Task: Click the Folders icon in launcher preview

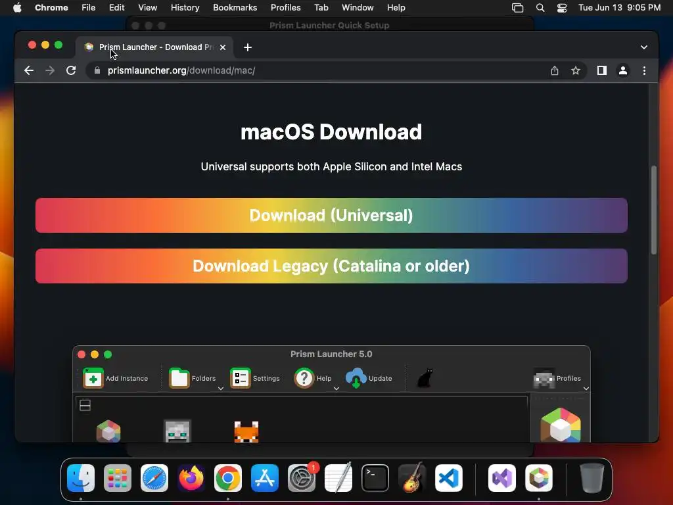Action: coord(179,378)
